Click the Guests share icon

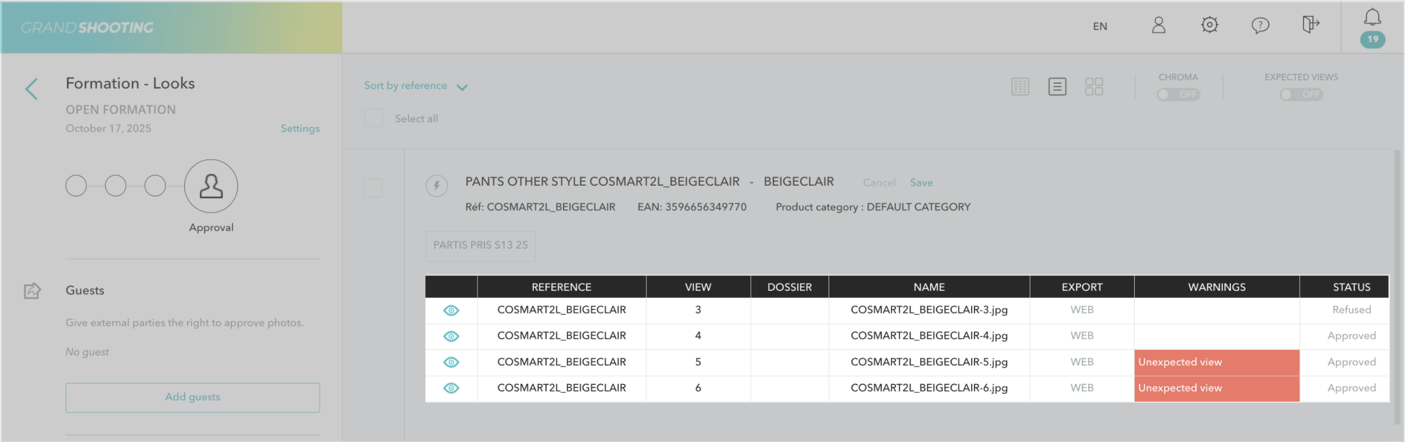32,291
